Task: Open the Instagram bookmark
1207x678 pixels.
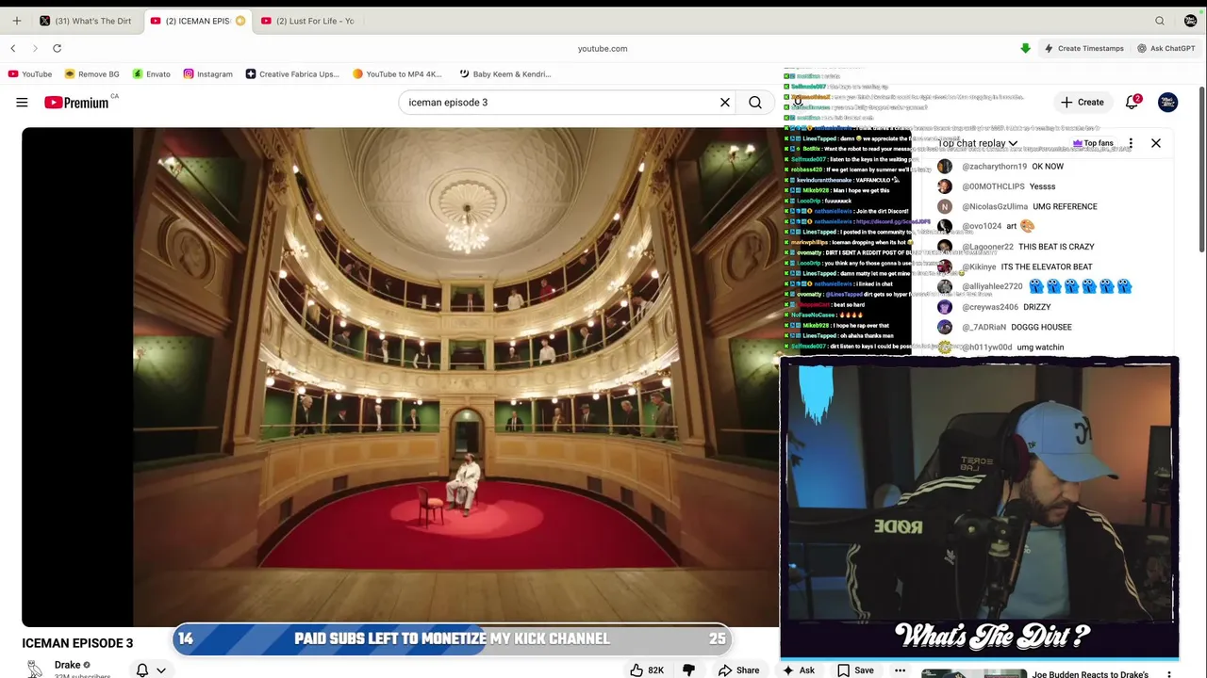Action: click(207, 73)
